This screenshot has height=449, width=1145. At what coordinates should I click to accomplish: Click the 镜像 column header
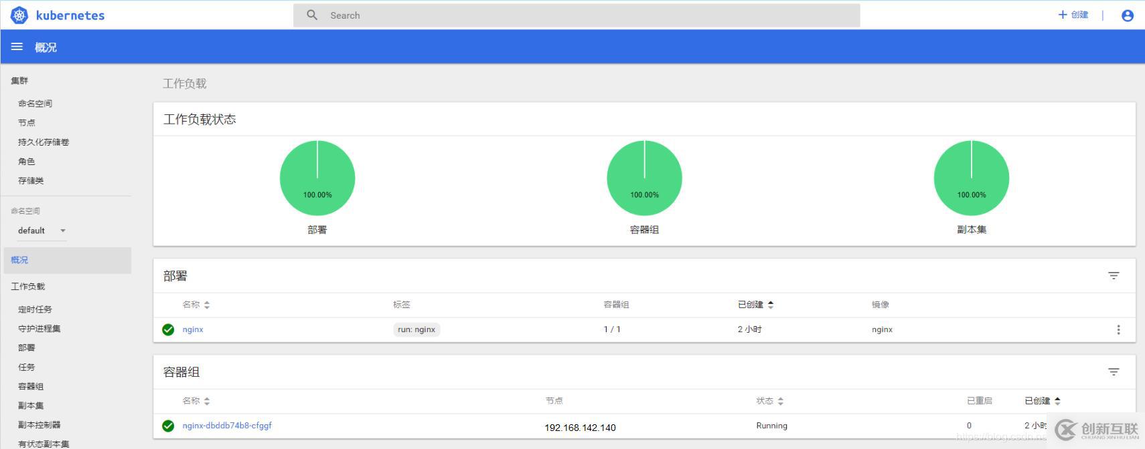(881, 305)
